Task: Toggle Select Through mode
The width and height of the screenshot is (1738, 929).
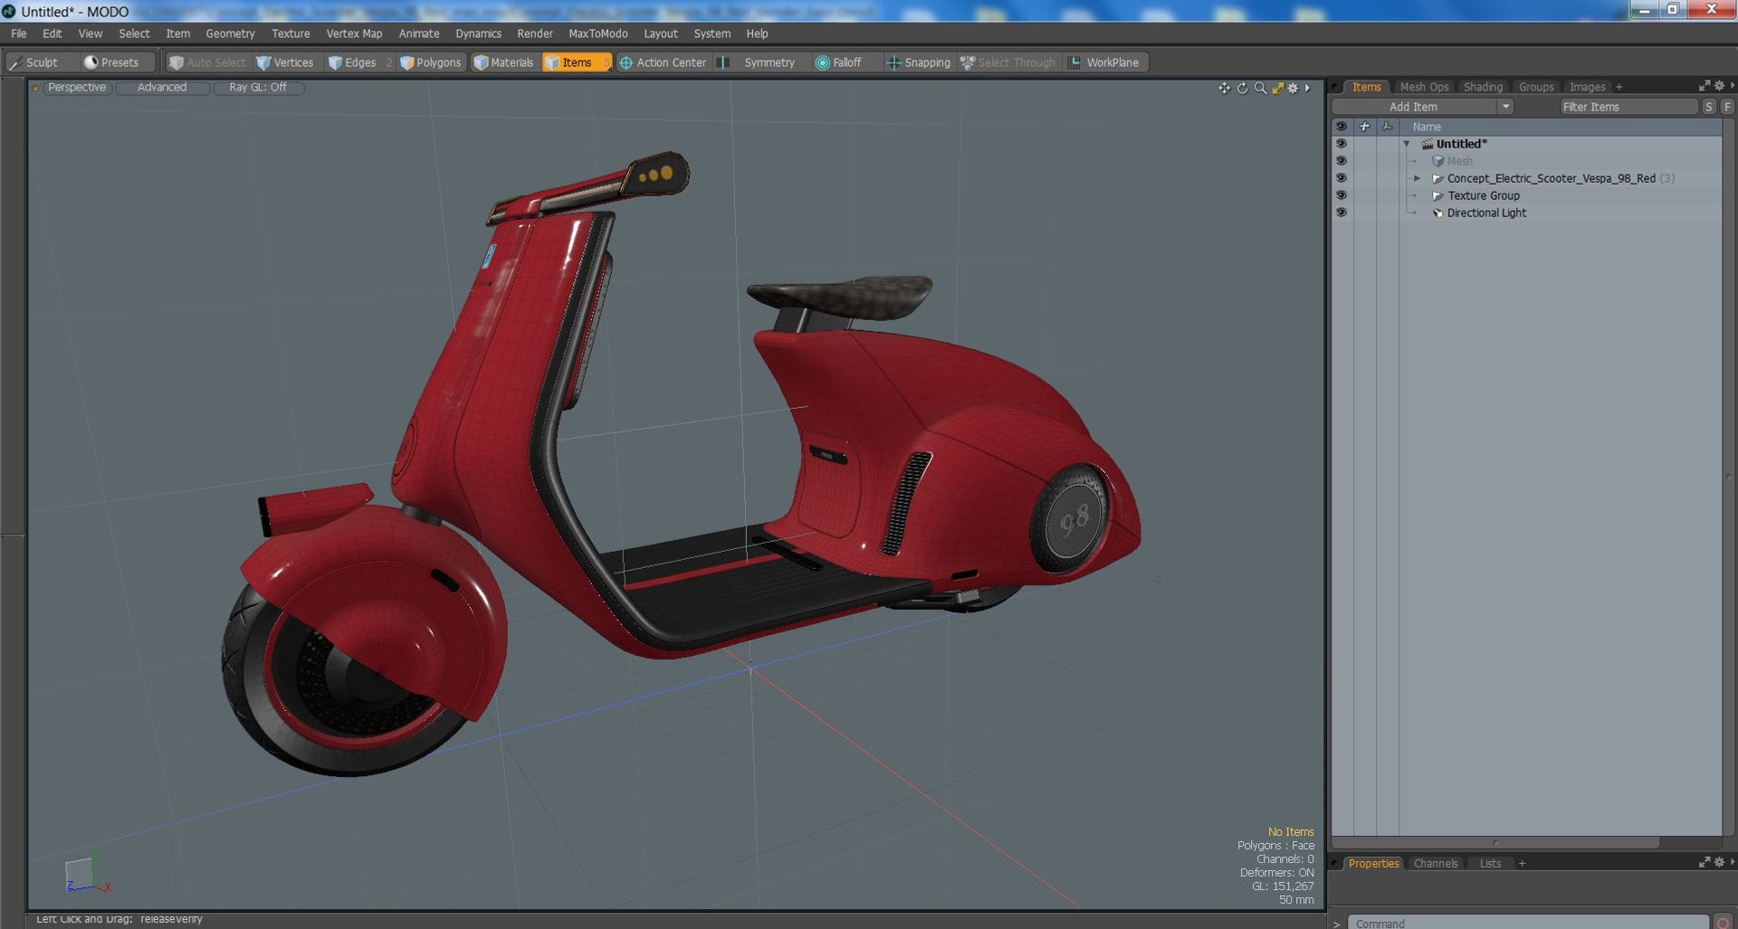Action: click(1007, 62)
